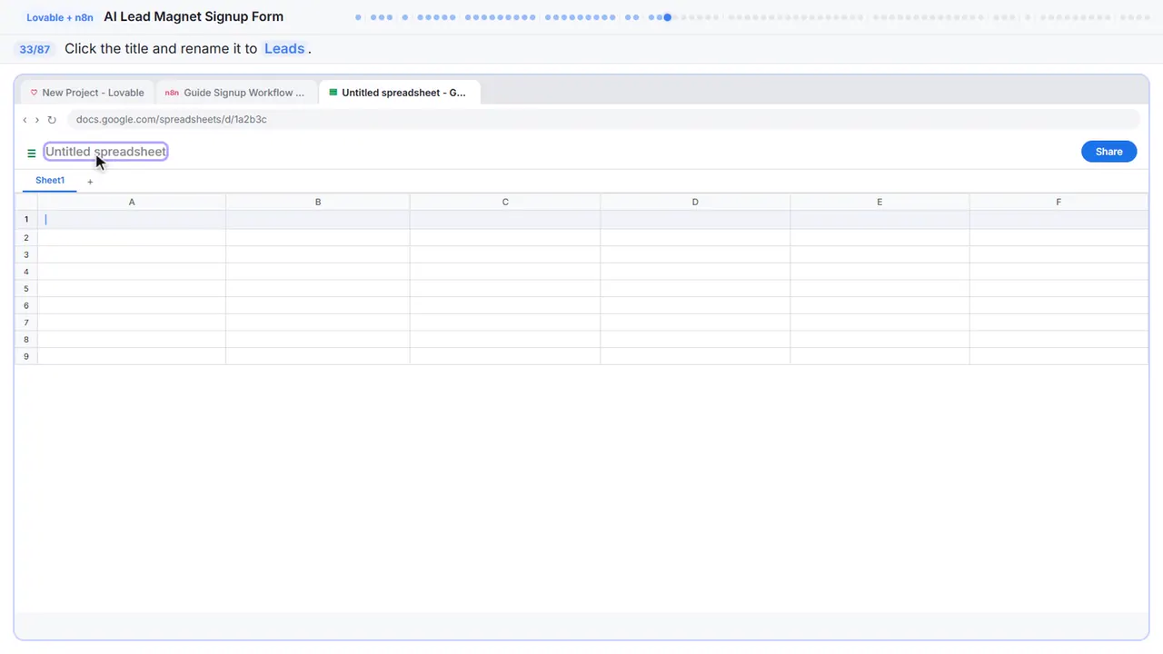The image size is (1163, 654).
Task: Select row 4 header
Action: [x=26, y=272]
